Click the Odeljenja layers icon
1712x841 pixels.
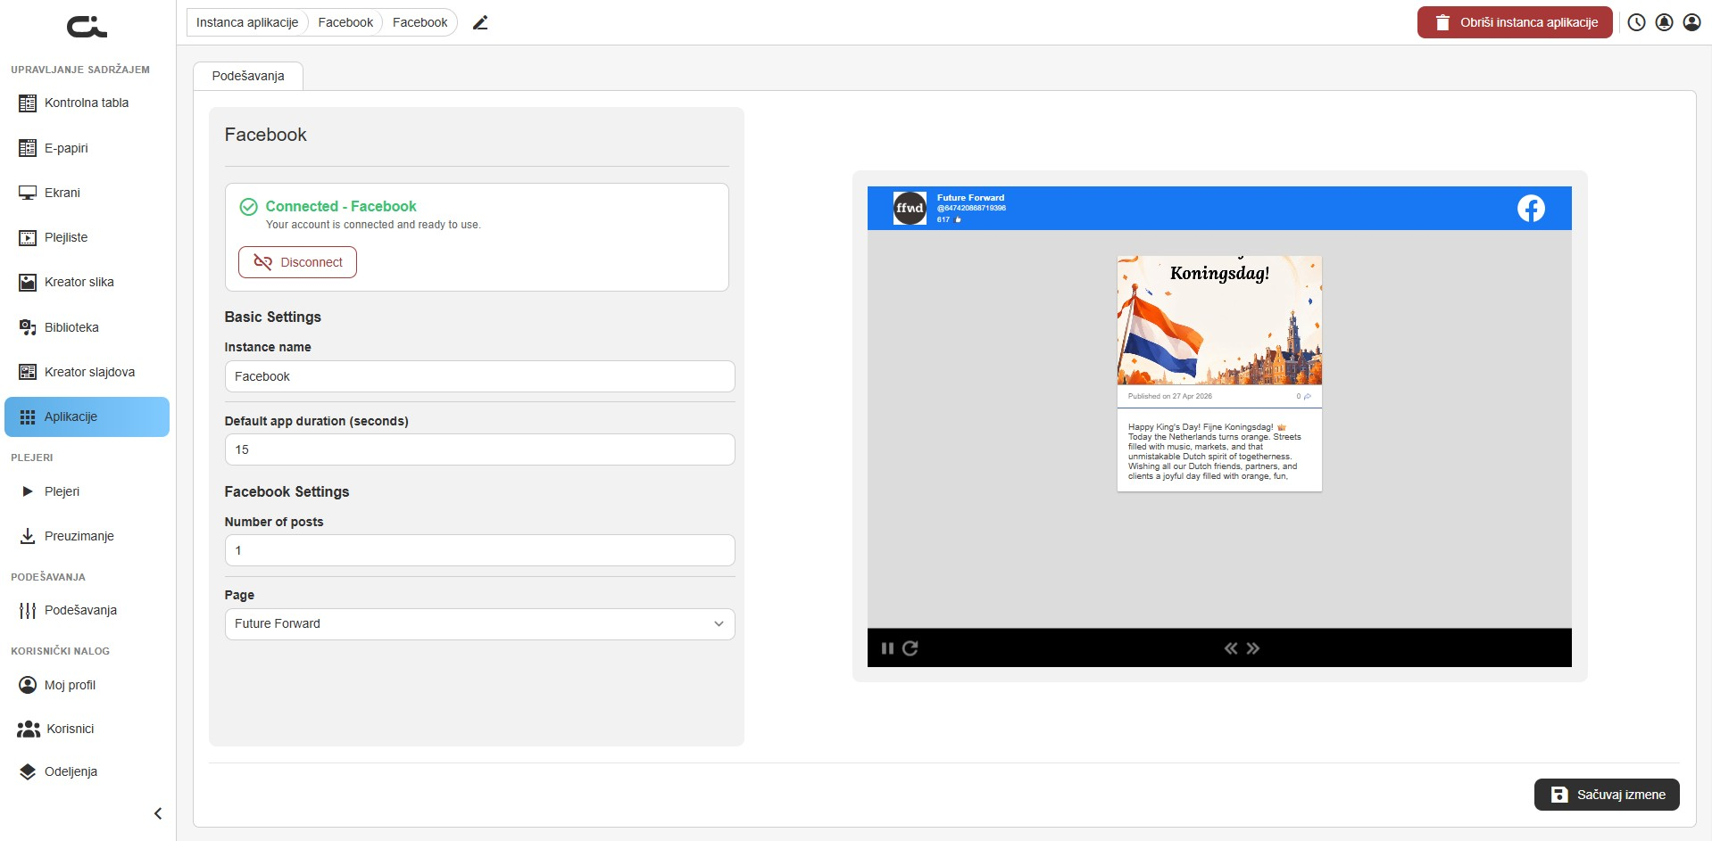pos(28,771)
